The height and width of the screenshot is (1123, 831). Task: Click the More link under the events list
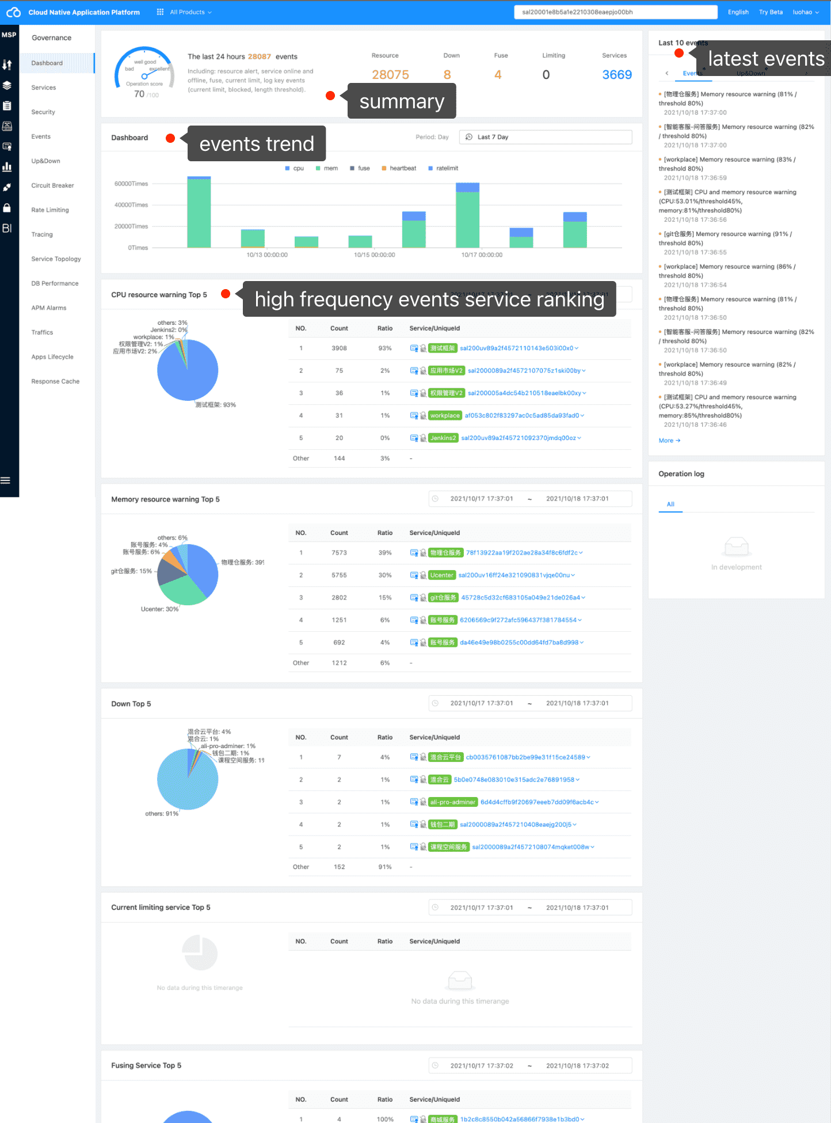coord(670,441)
